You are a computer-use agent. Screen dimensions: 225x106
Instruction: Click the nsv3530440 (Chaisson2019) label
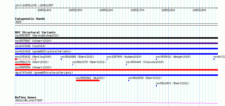(x=145, y=62)
